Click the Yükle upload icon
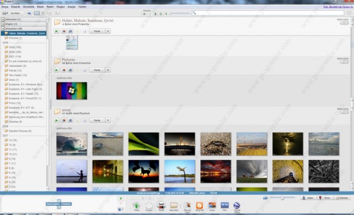Screen dimensions: 354x215 [x=136, y=206]
